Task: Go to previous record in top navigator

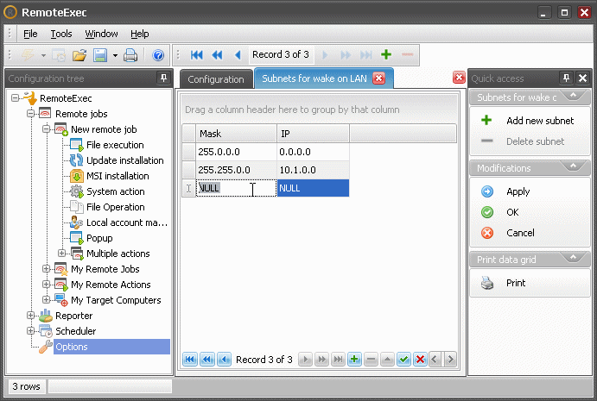Action: pos(238,55)
